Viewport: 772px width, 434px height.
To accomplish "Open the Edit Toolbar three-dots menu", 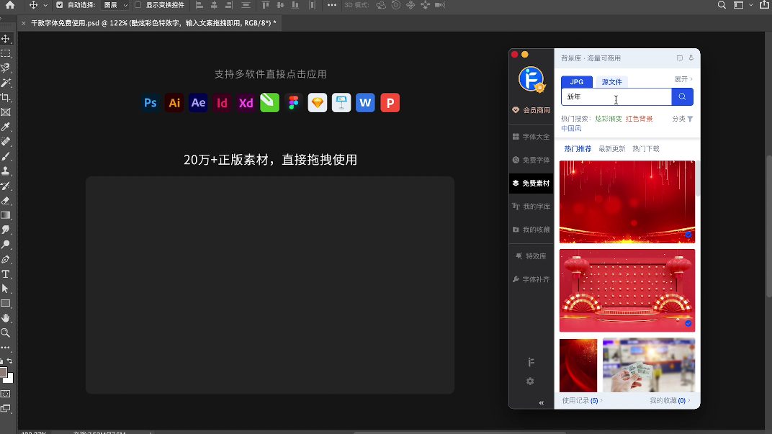I will click(x=6, y=348).
